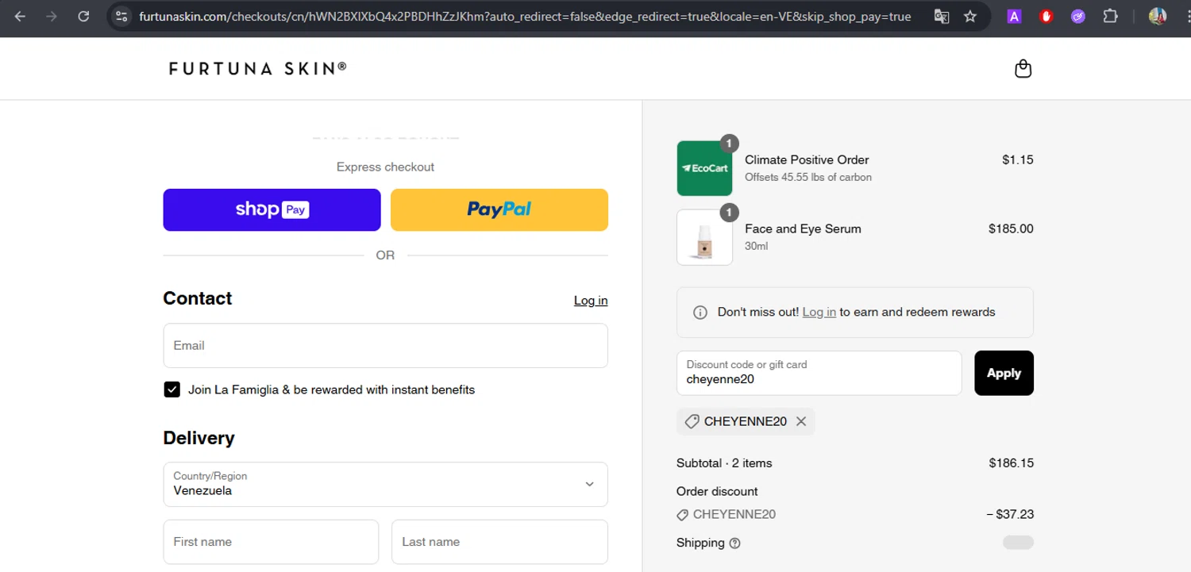The width and height of the screenshot is (1191, 572).
Task: Apply the discount code
Action: tap(1004, 373)
